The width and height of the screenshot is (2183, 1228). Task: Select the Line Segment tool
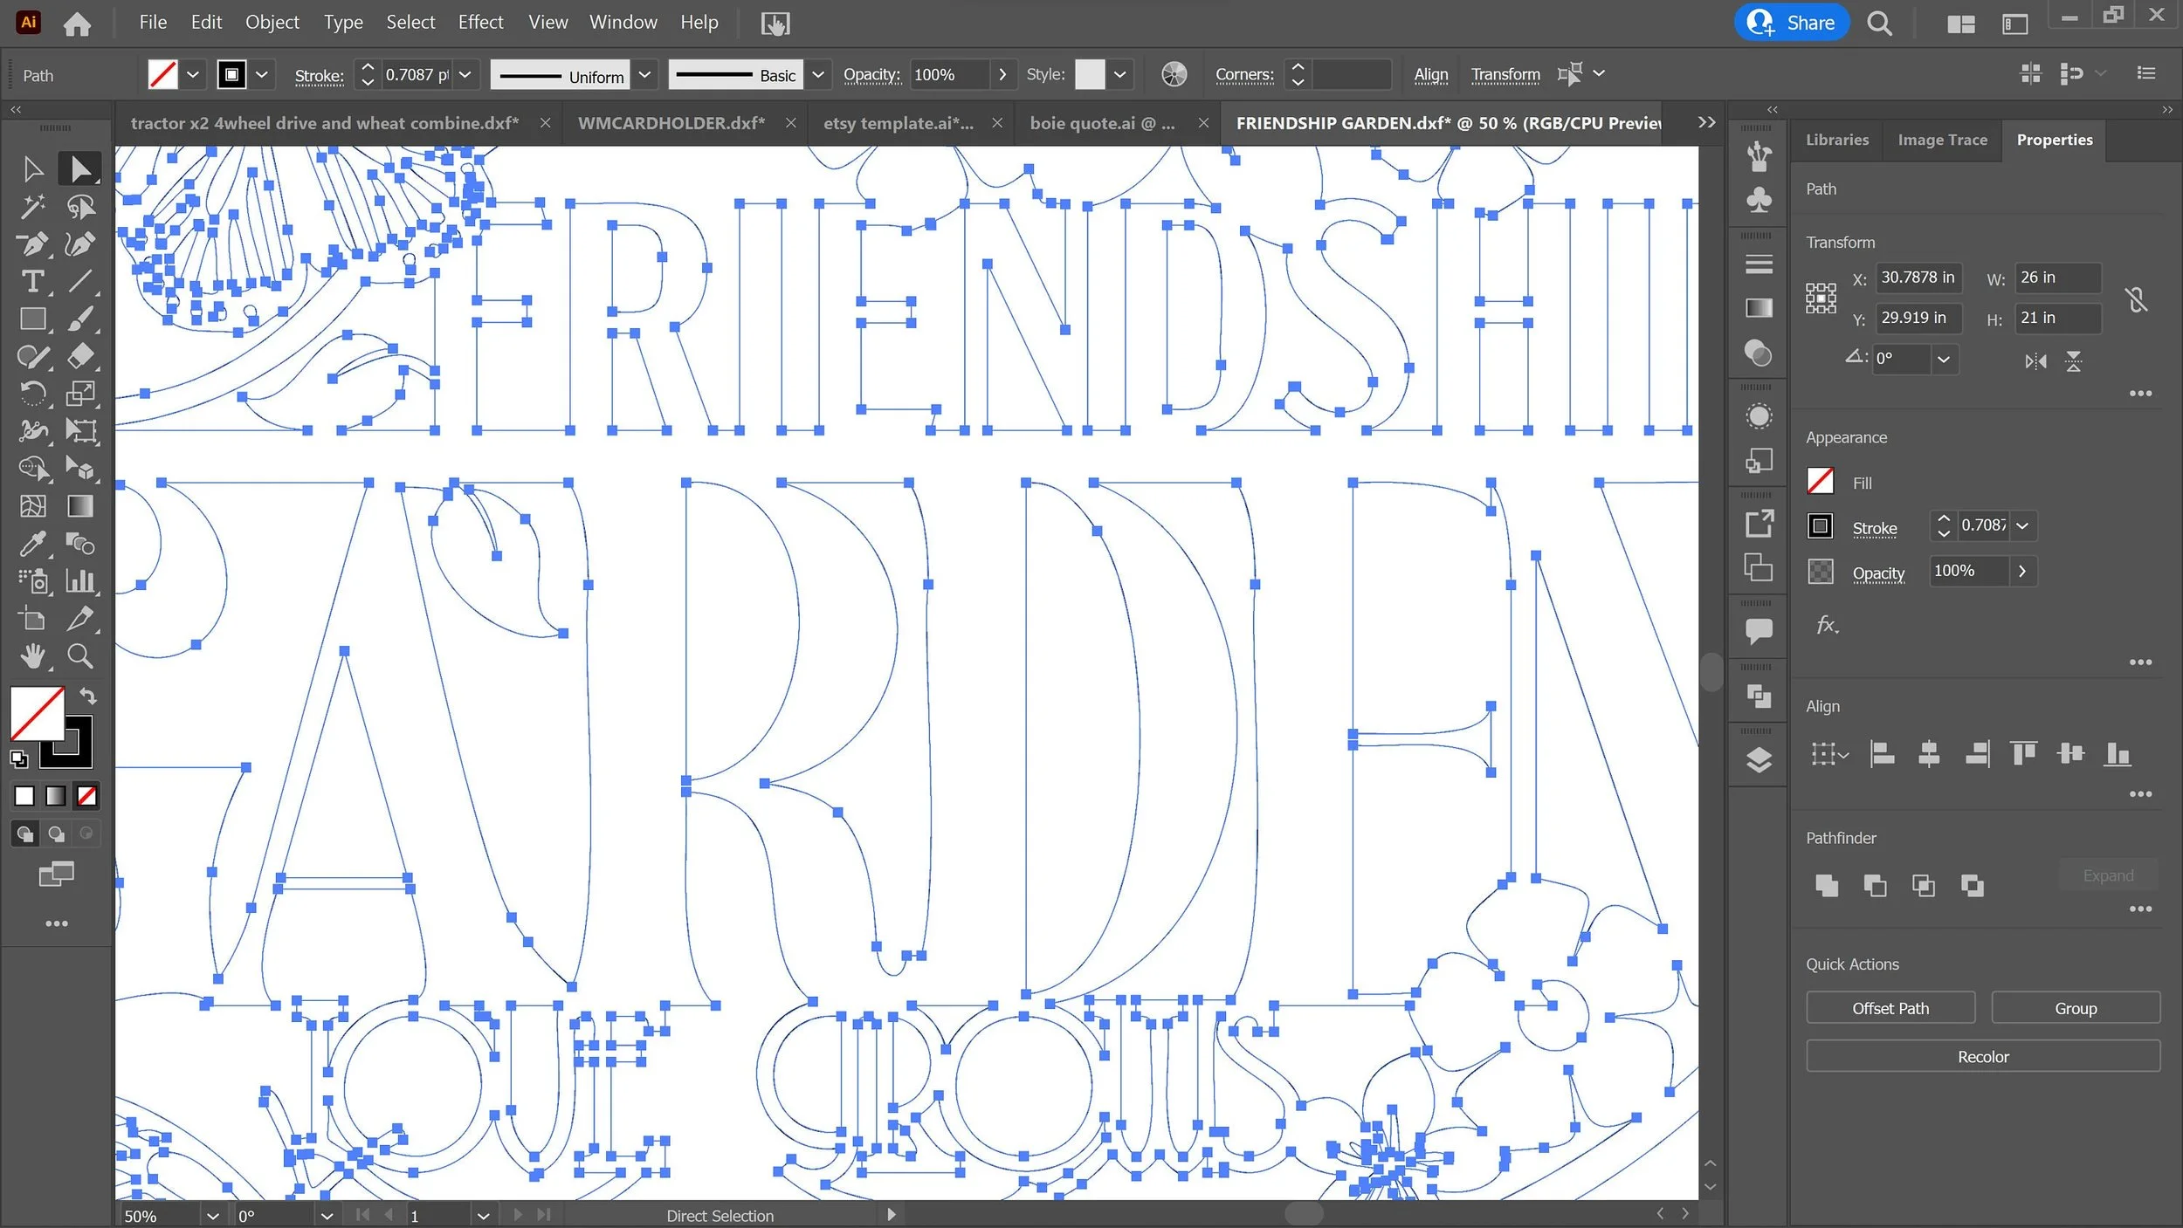click(80, 282)
